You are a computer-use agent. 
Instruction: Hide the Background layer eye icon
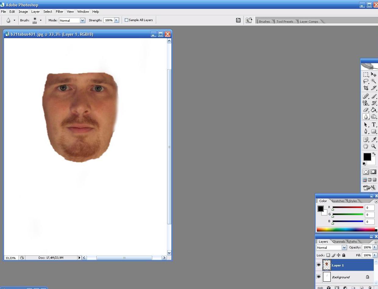coord(319,277)
